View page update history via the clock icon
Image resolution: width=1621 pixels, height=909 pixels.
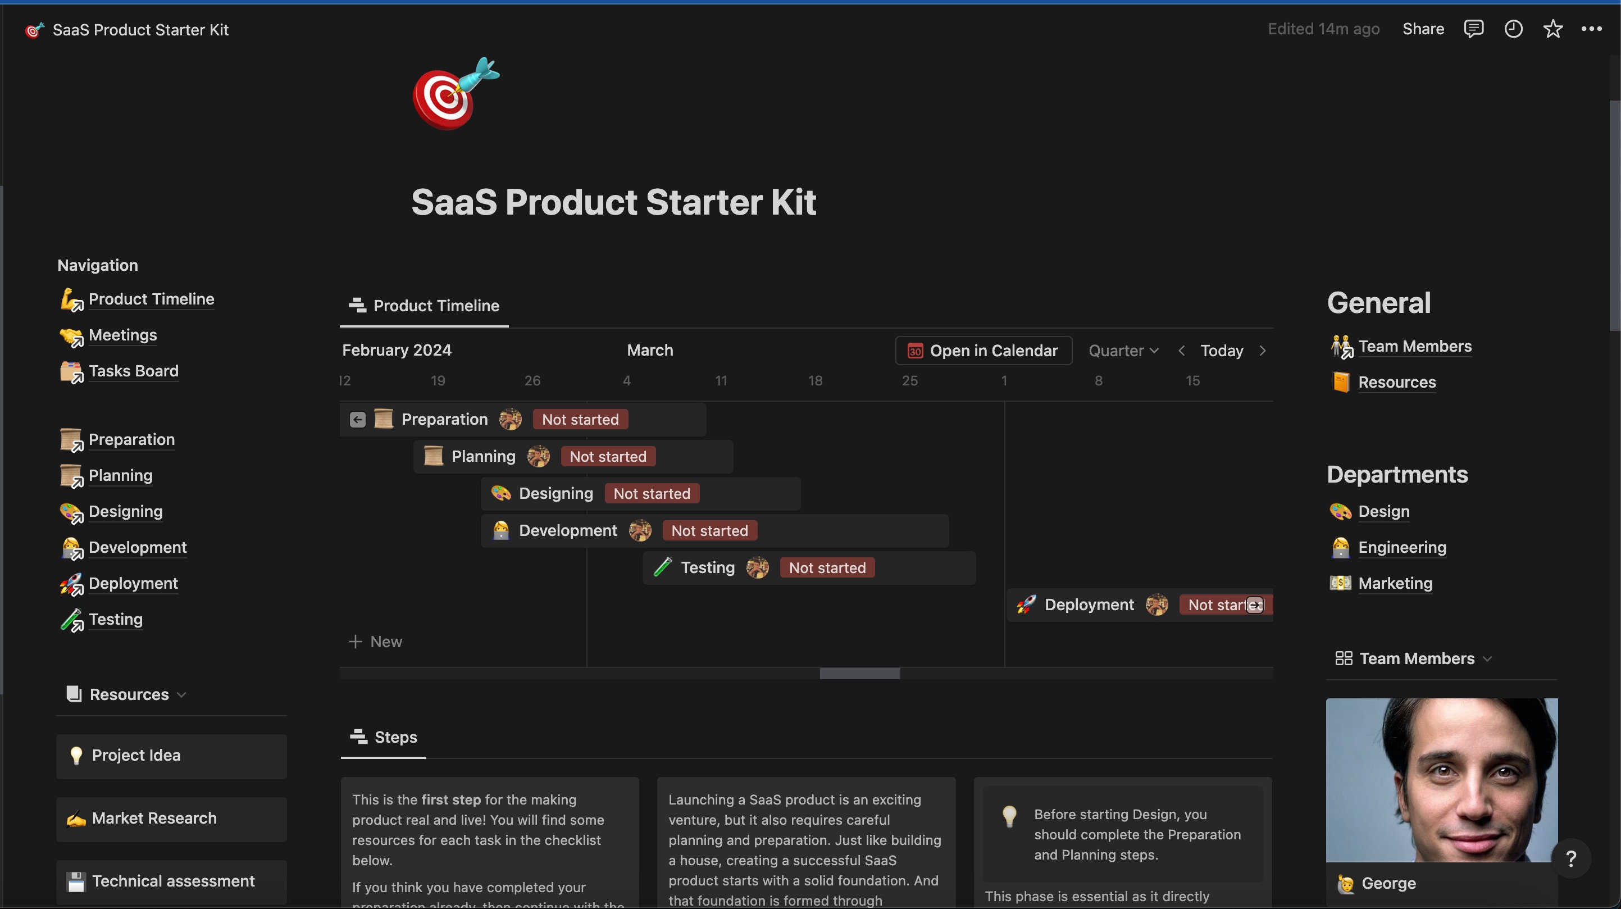tap(1513, 29)
